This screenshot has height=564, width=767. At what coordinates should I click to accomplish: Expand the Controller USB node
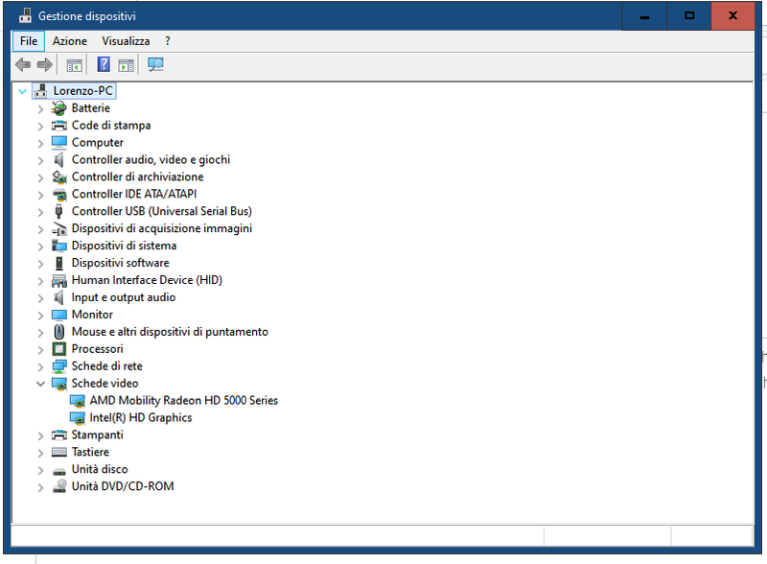point(40,212)
